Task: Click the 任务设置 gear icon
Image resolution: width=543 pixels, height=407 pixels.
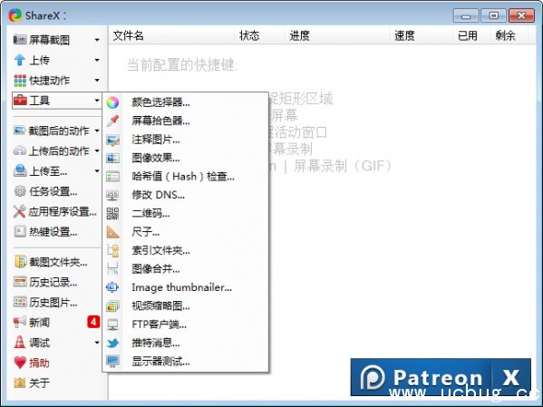Action: [20, 191]
